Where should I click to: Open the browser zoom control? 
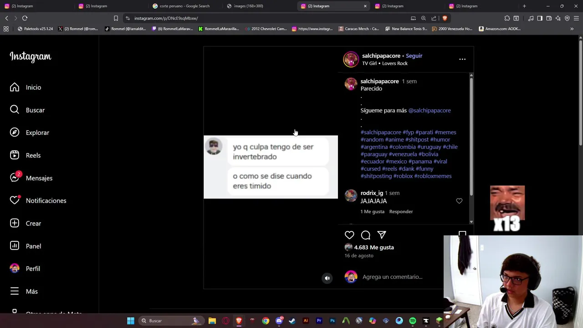(x=423, y=18)
